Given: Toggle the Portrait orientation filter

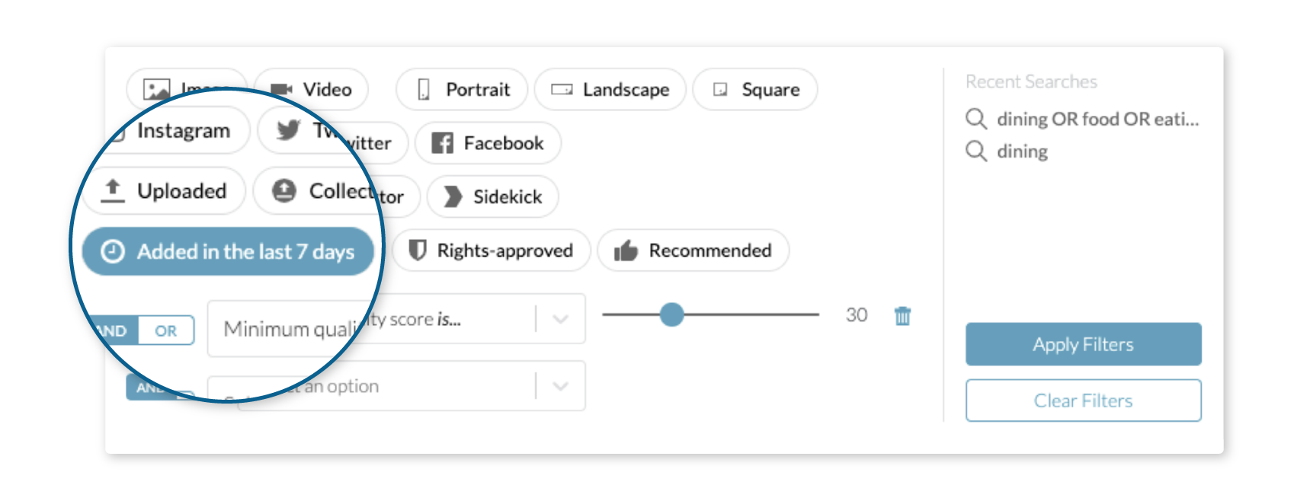Looking at the screenshot, I should click(x=462, y=89).
